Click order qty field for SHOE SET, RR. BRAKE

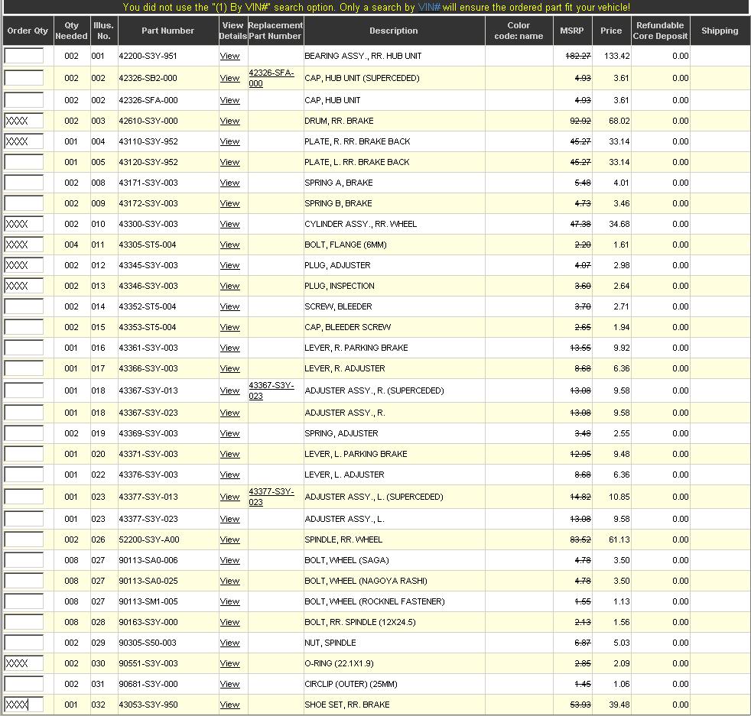(x=24, y=704)
